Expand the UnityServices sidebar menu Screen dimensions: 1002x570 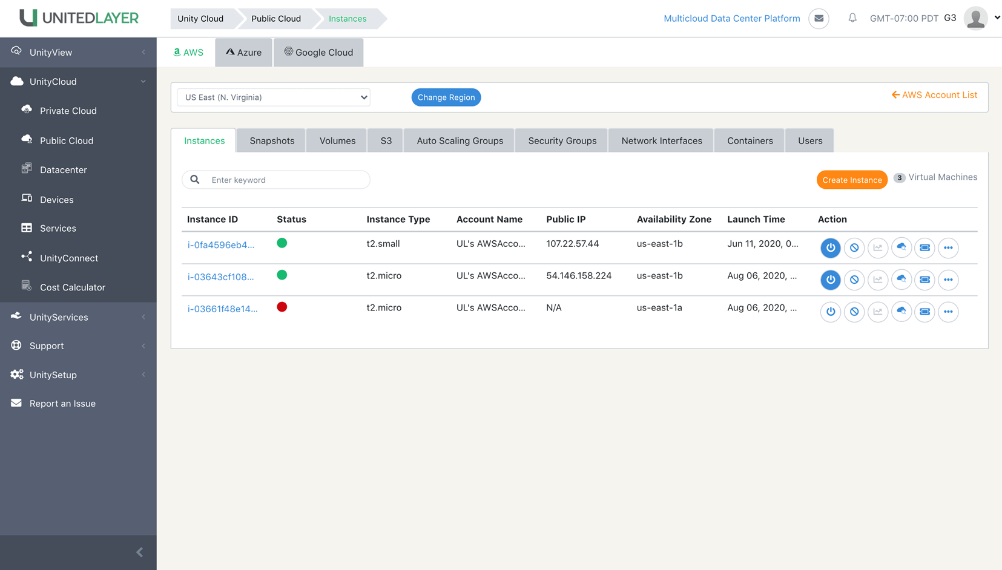tap(78, 317)
